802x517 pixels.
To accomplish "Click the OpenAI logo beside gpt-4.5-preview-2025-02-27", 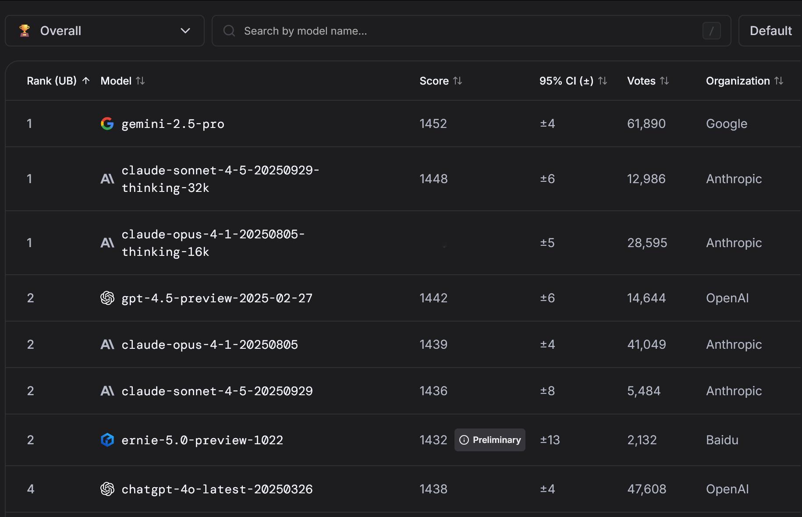I will point(107,298).
